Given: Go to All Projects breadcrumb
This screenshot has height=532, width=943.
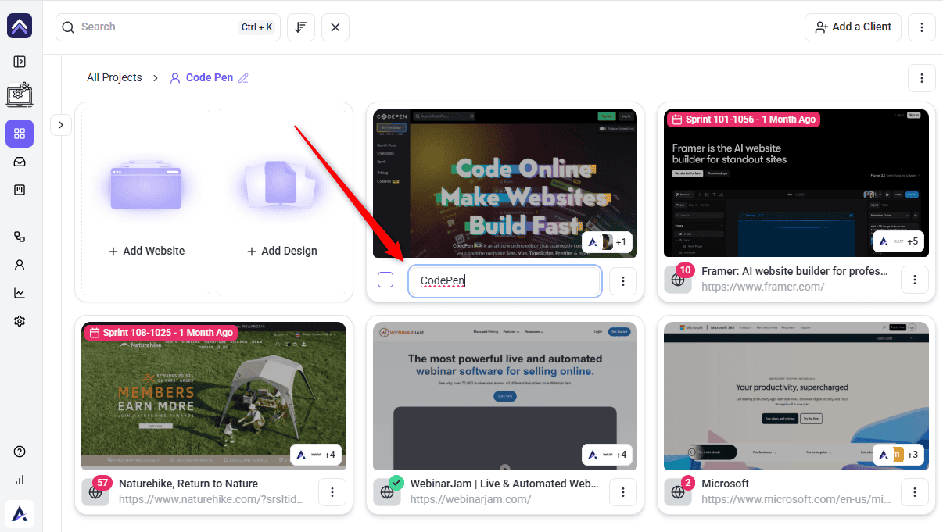Looking at the screenshot, I should (114, 77).
